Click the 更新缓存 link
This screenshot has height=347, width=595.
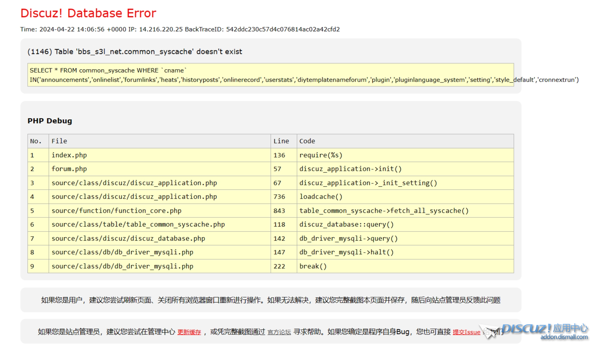189,332
